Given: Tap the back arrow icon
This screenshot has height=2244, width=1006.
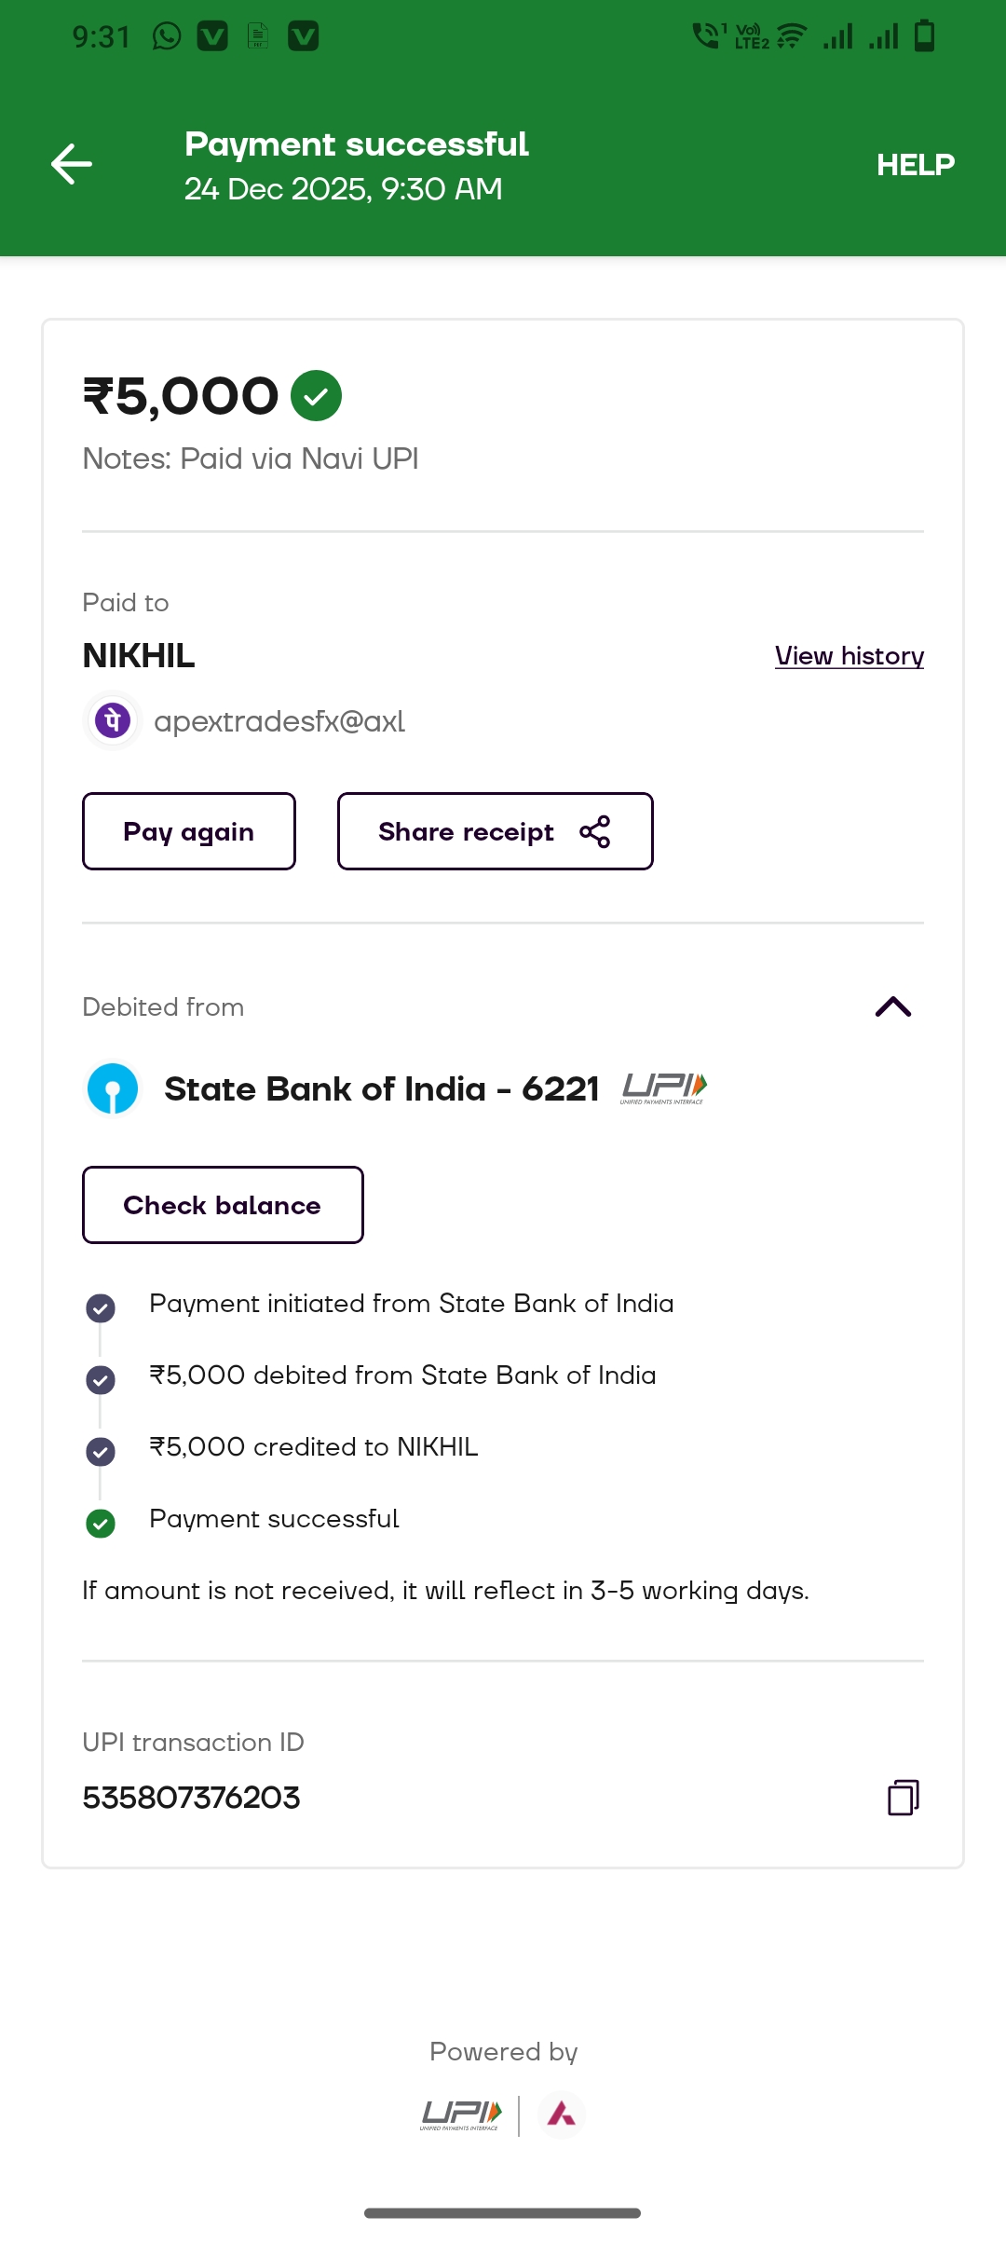Looking at the screenshot, I should (72, 165).
